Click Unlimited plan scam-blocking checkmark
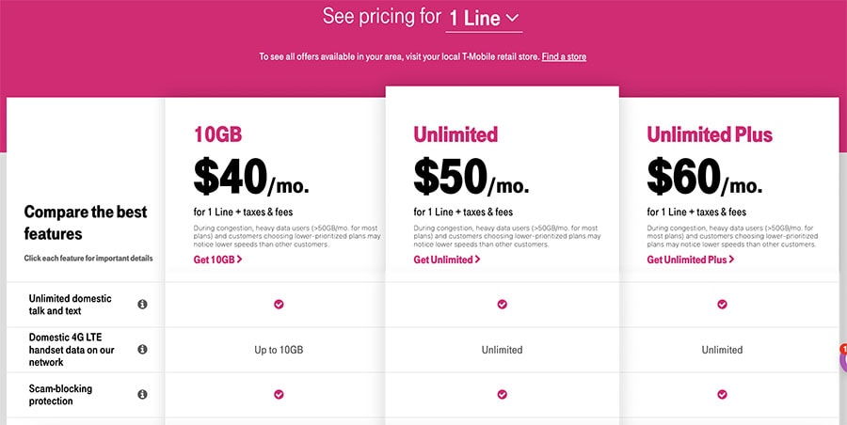 pos(503,395)
